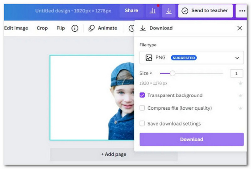Click the size multiplier input field
Viewport: 251px width, 169px height.
coord(237,74)
